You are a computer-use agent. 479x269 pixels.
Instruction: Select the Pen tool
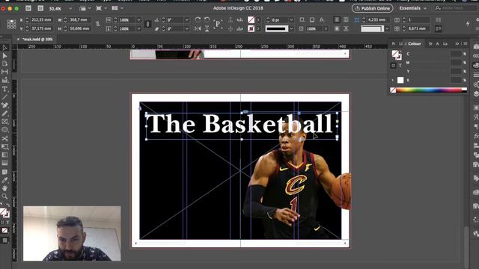[x=4, y=105]
